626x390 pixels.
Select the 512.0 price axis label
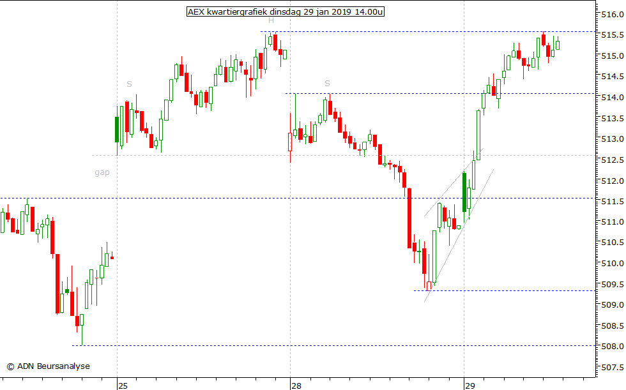(613, 181)
